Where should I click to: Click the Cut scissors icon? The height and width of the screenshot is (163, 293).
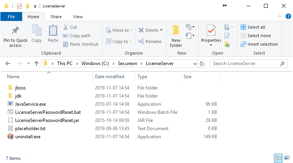pos(66,27)
